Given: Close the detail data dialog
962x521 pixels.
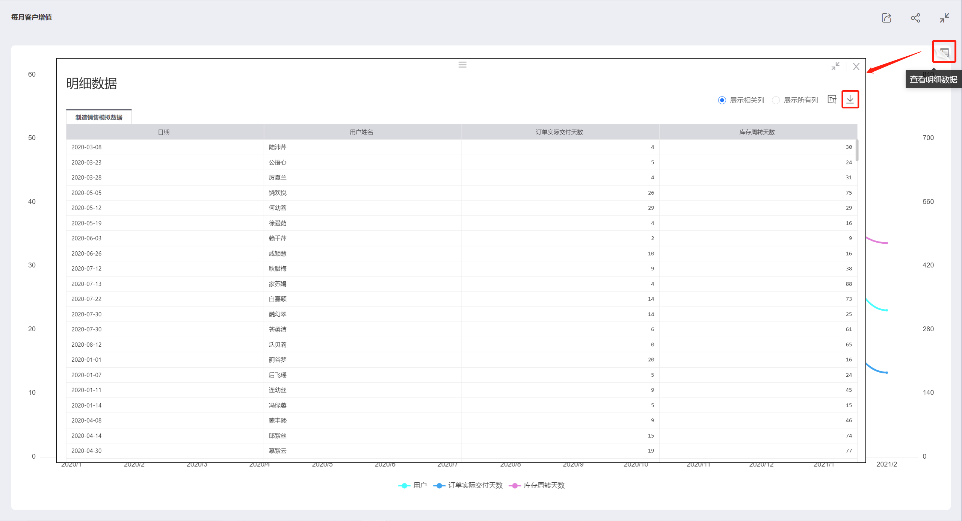Looking at the screenshot, I should pos(856,66).
